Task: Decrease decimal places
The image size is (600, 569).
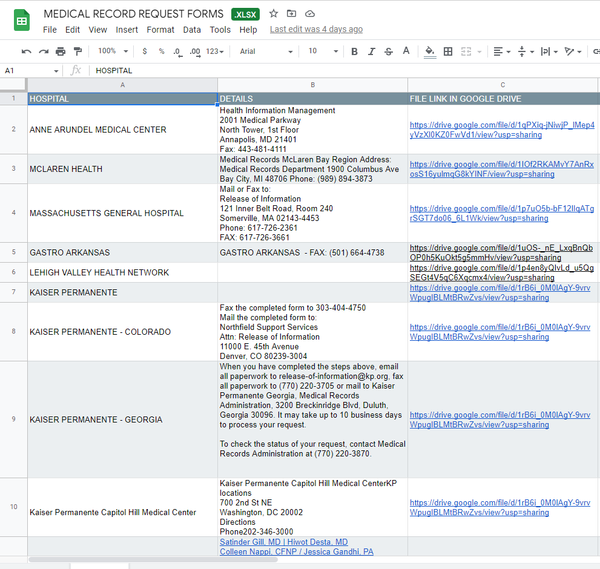Action: [177, 51]
